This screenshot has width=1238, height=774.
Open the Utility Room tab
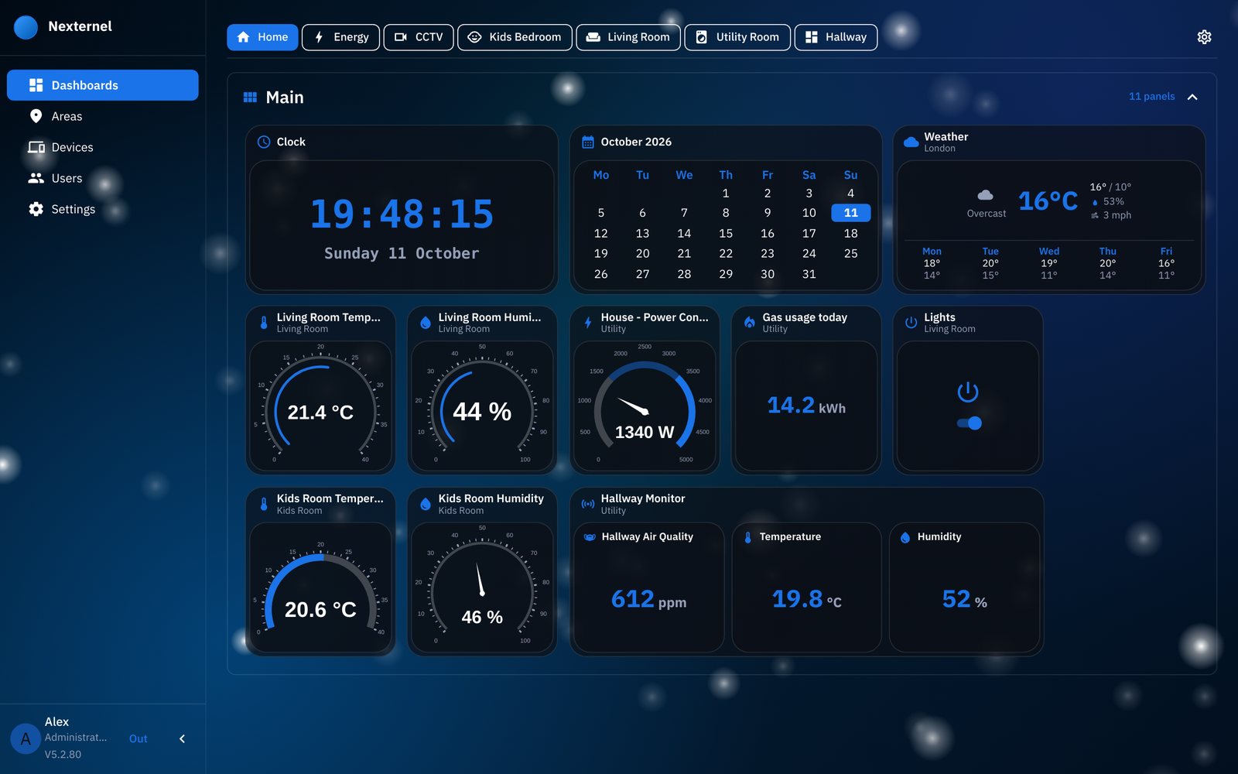click(x=737, y=37)
